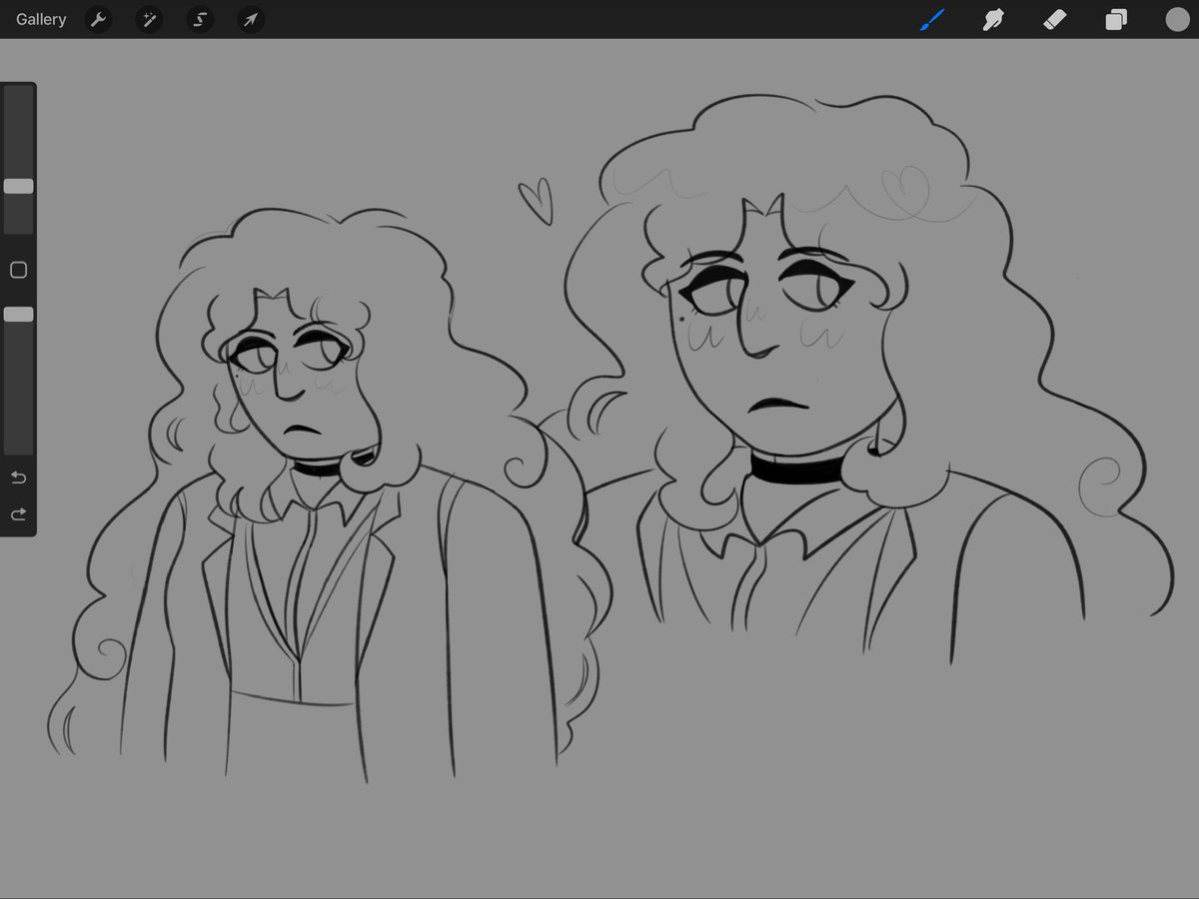Activate the Transform arrow tool
Viewport: 1199px width, 899px height.
[251, 19]
